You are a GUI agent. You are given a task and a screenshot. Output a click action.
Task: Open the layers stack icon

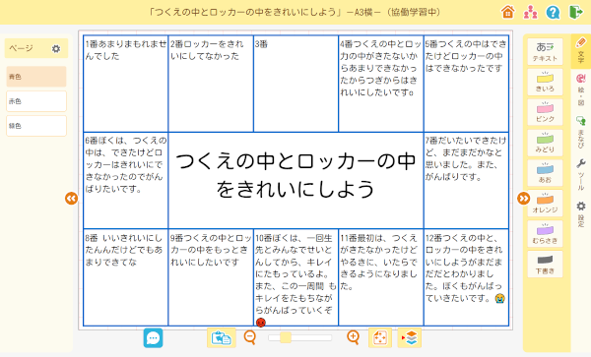click(x=410, y=337)
